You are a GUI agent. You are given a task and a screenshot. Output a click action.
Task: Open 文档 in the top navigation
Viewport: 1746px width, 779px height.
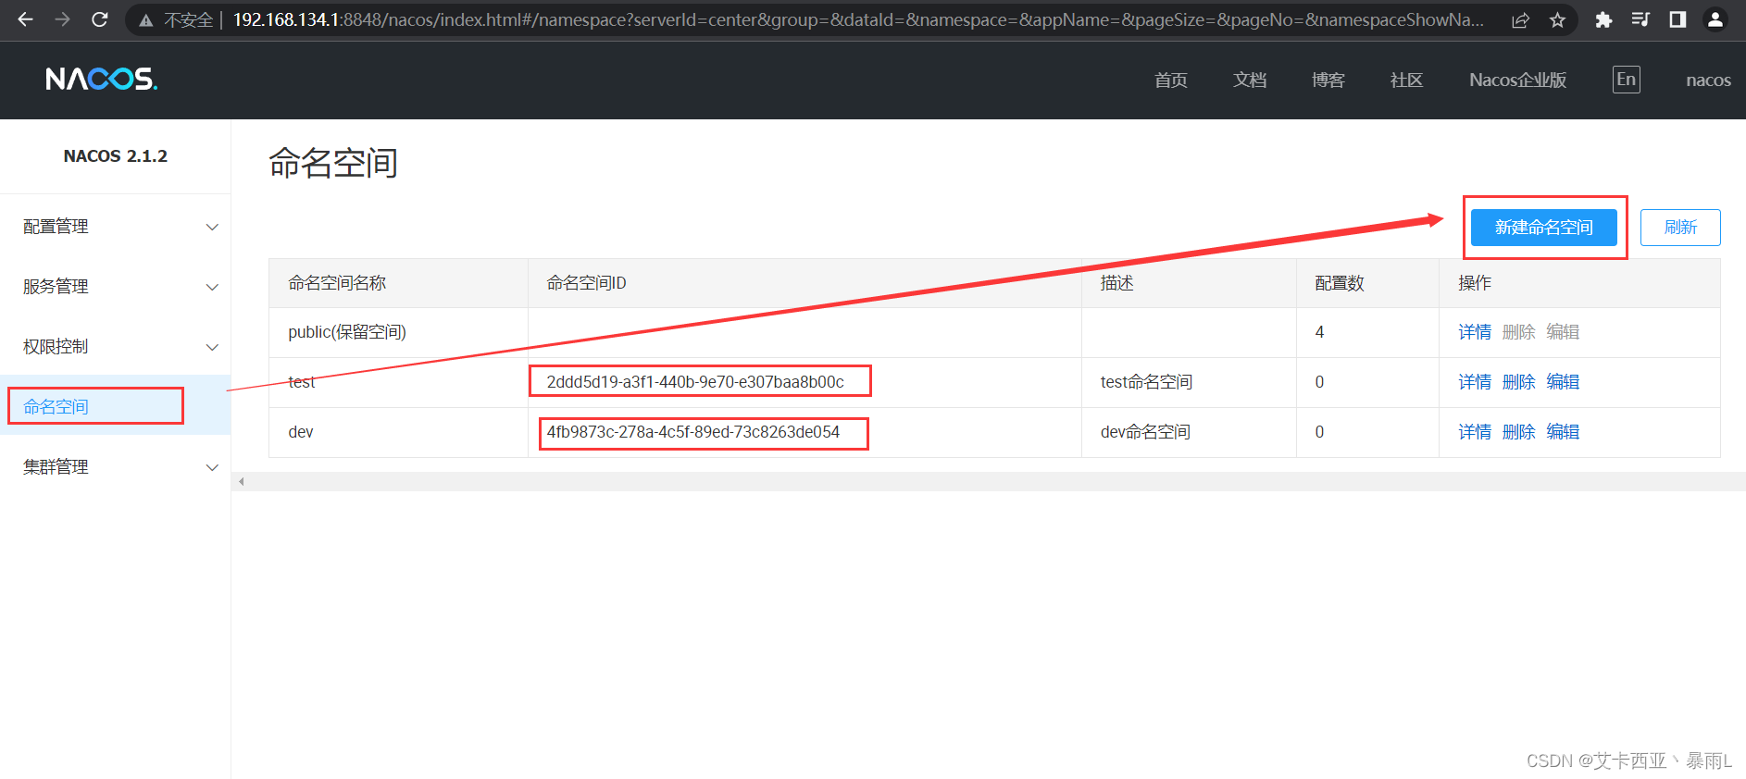pyautogui.click(x=1250, y=80)
